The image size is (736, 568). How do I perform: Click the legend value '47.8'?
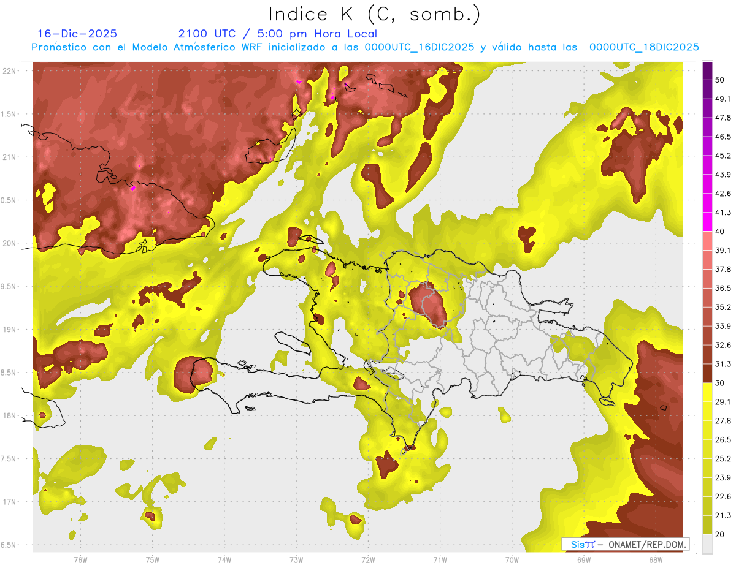click(x=723, y=118)
